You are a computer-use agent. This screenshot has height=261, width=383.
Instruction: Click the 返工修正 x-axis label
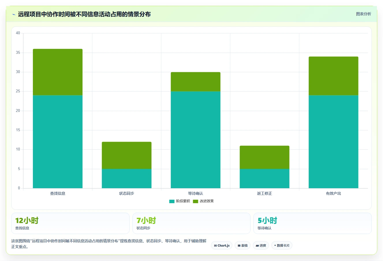click(265, 193)
